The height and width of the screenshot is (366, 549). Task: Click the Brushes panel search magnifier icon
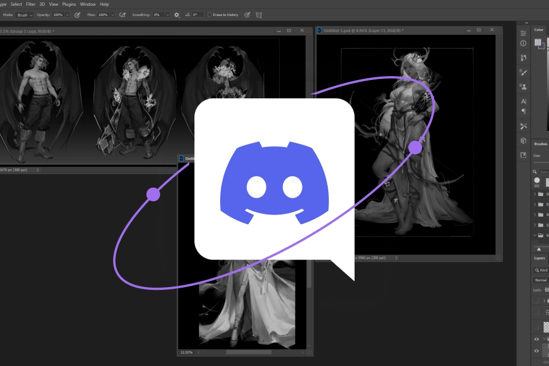click(535, 172)
